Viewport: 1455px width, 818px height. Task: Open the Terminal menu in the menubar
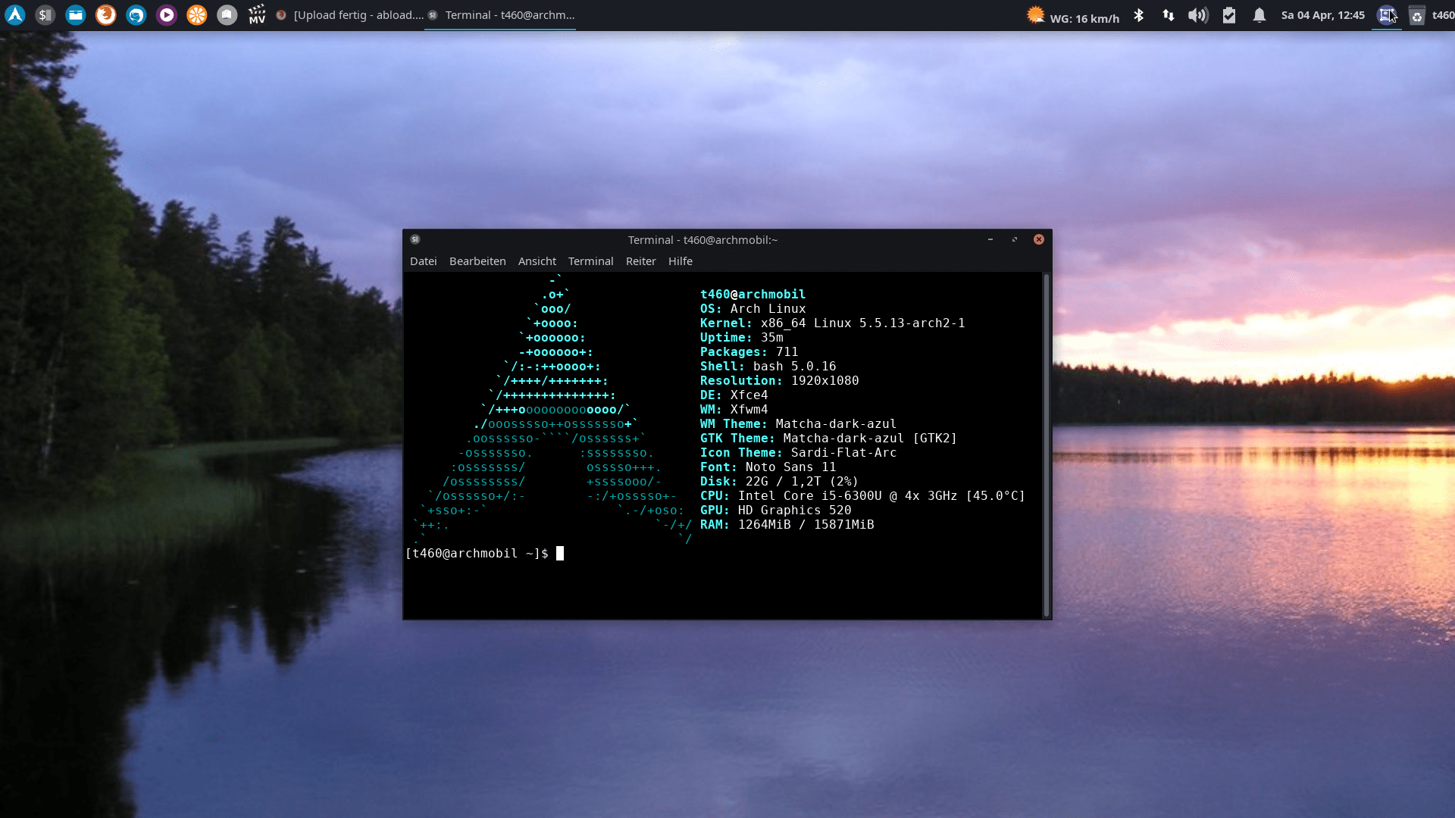(591, 261)
